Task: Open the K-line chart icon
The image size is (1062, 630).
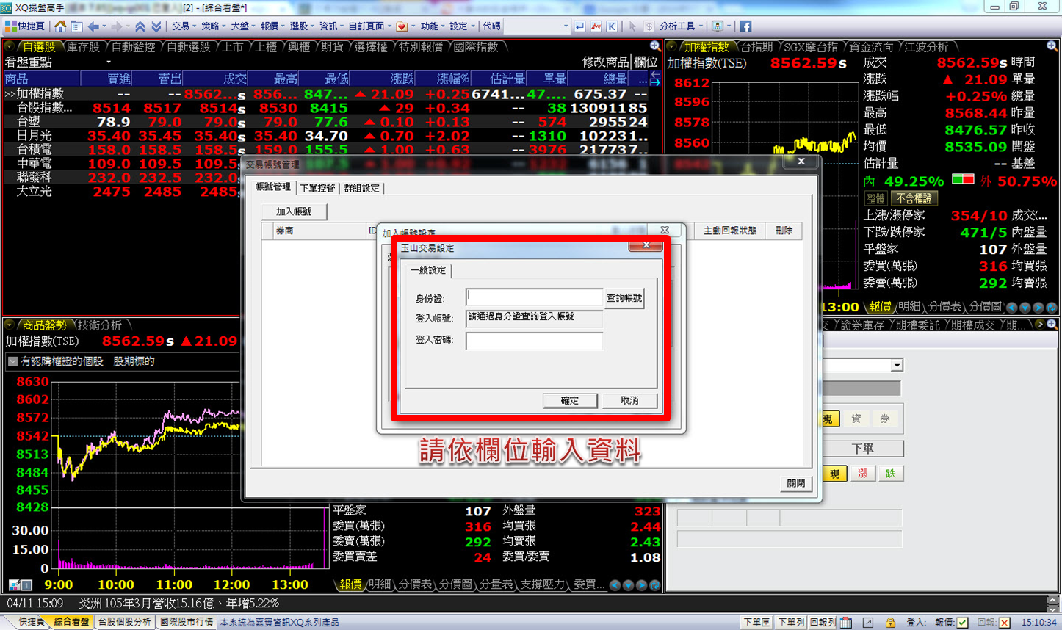Action: (611, 26)
